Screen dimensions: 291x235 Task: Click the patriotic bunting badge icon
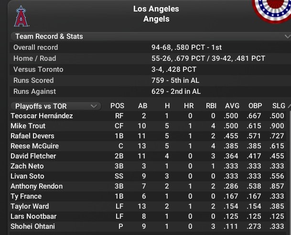tap(273, 10)
